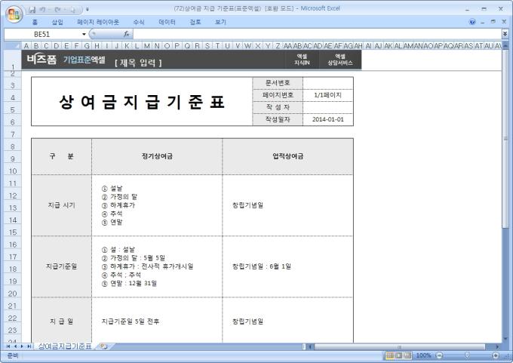513x363 pixels.
Task: Click the Undo icon in quick access toolbar
Action: pyautogui.click(x=42, y=10)
